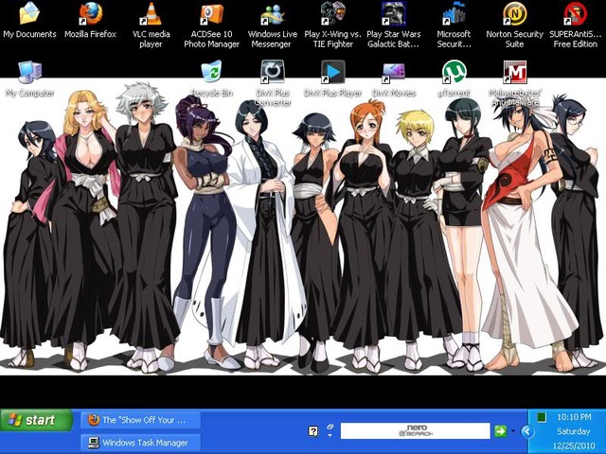Switch to the Firefox "Show Off Your" taskbar window
The width and height of the screenshot is (606, 454).
(140, 420)
